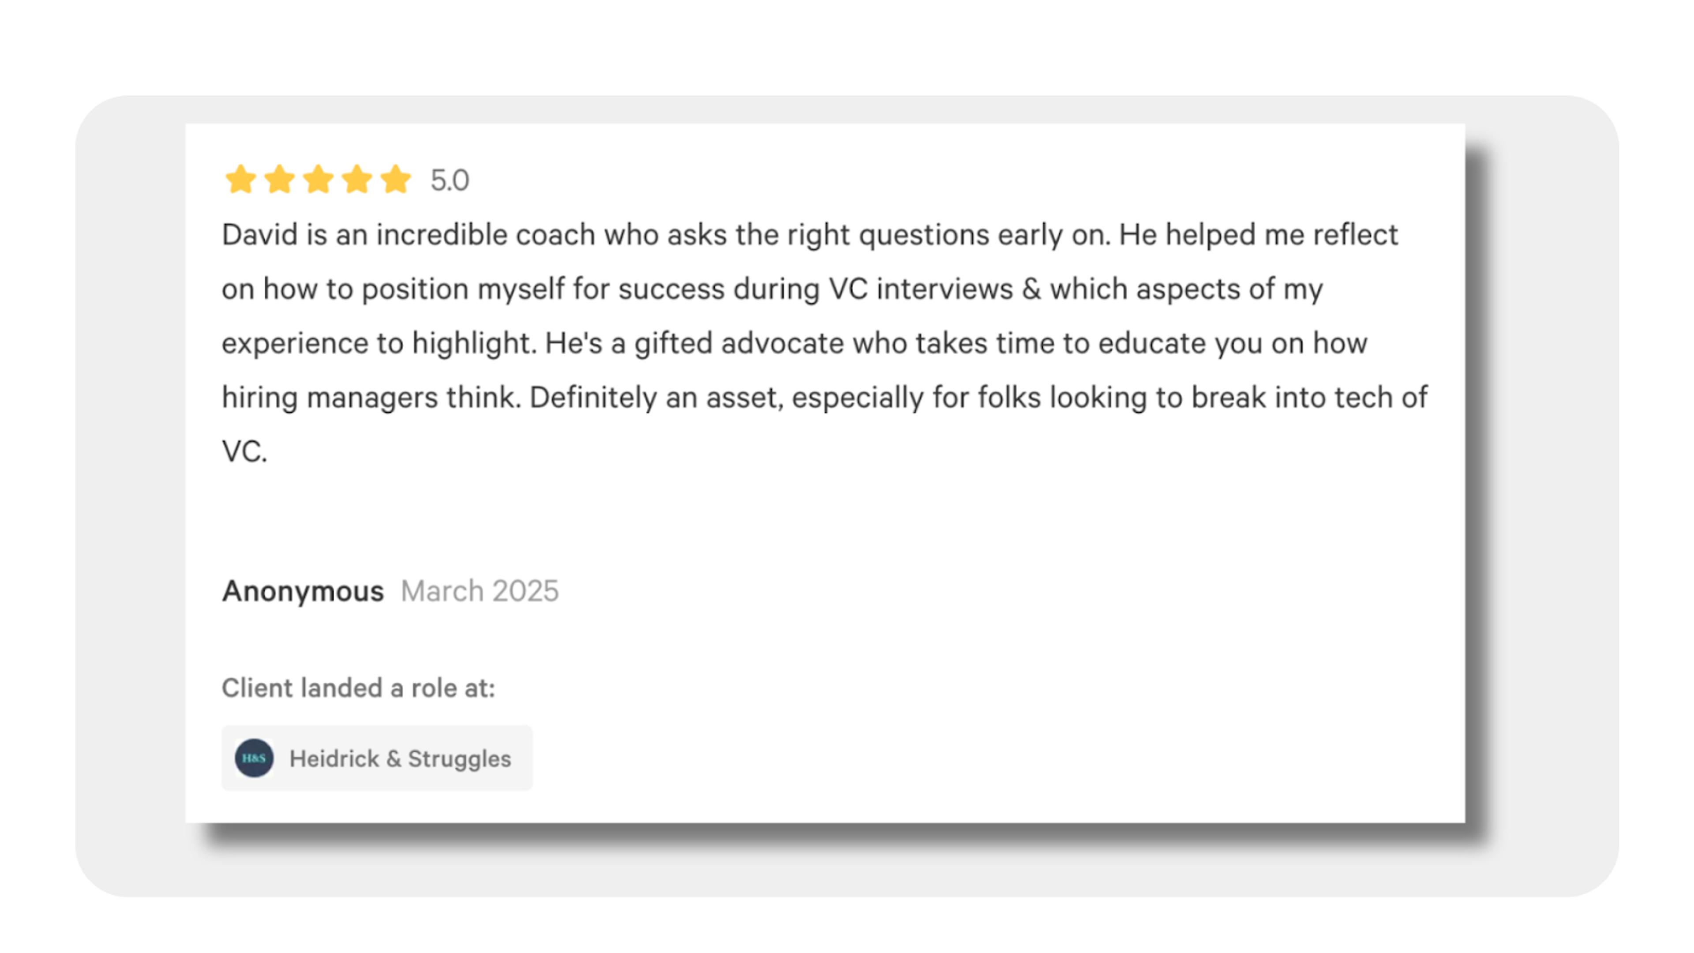Click the fifth yellow rating star
This screenshot has width=1694, height=953.
(x=396, y=179)
